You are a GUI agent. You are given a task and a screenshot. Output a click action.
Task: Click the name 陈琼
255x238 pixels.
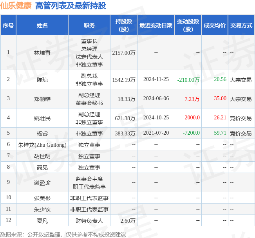[x=42, y=79]
